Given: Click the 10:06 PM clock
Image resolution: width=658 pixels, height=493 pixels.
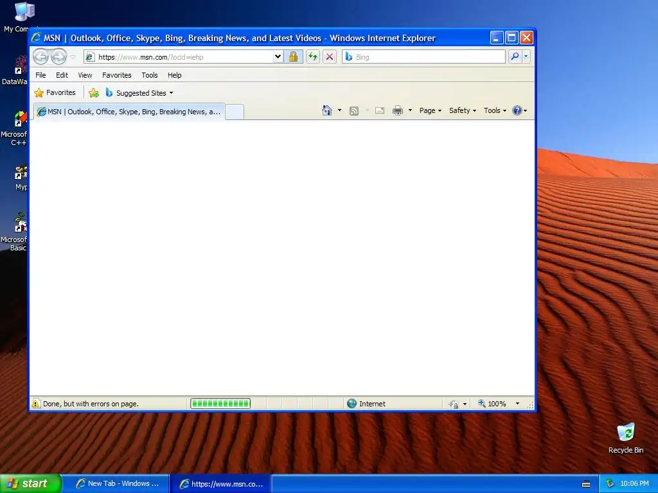Looking at the screenshot, I should 634,483.
